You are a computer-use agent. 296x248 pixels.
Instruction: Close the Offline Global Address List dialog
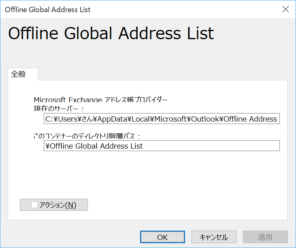(285, 9)
